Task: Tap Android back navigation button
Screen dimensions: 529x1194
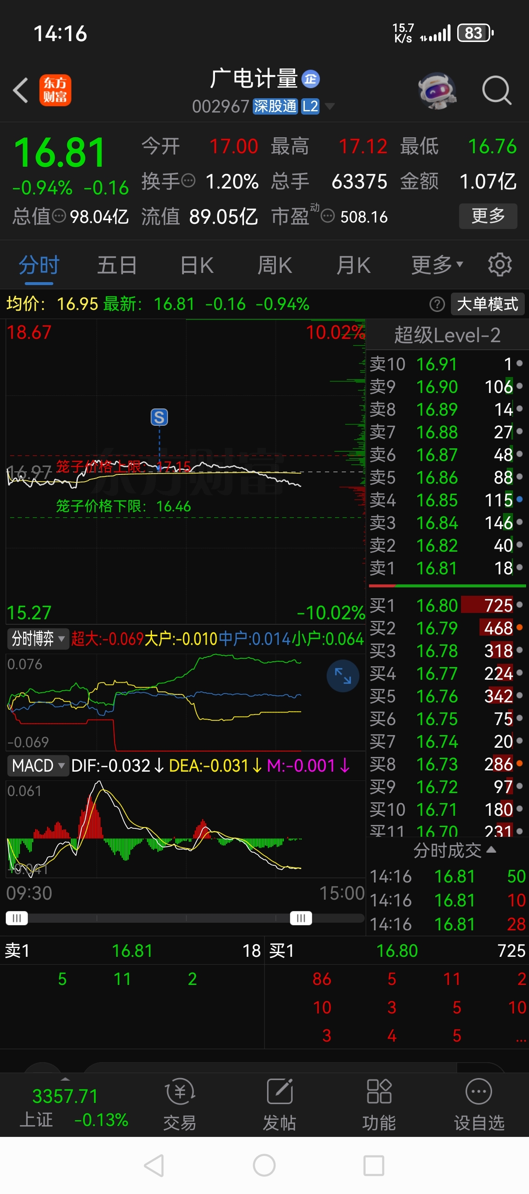Action: [155, 1165]
